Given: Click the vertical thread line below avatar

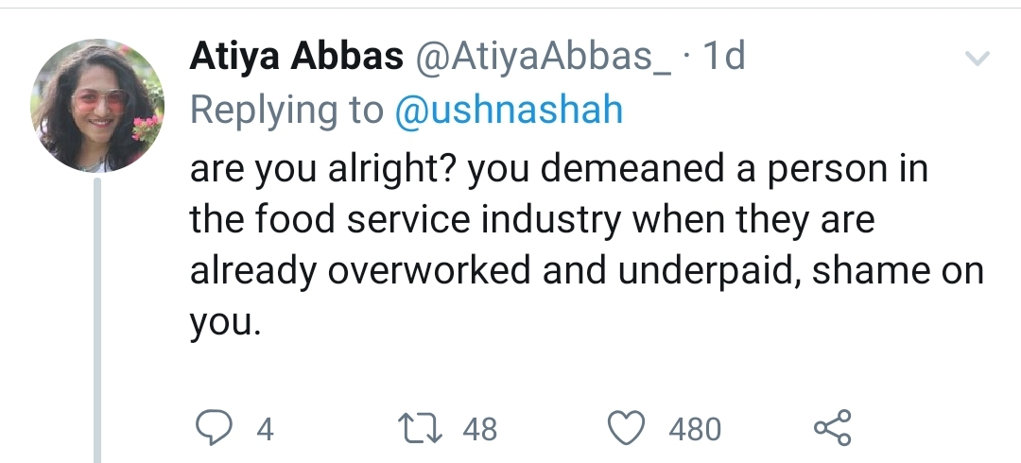Looking at the screenshot, I should point(97,319).
